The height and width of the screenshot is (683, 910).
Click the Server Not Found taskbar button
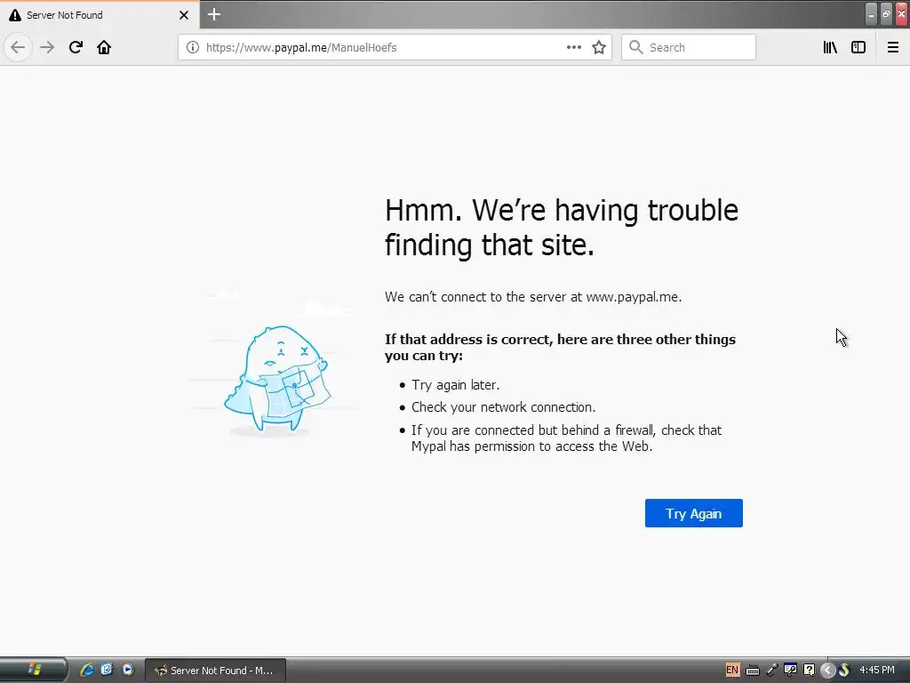point(215,671)
